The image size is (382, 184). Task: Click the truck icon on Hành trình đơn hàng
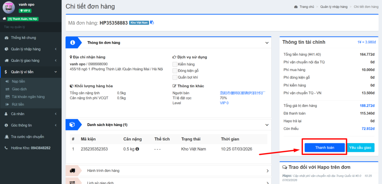(x=73, y=171)
